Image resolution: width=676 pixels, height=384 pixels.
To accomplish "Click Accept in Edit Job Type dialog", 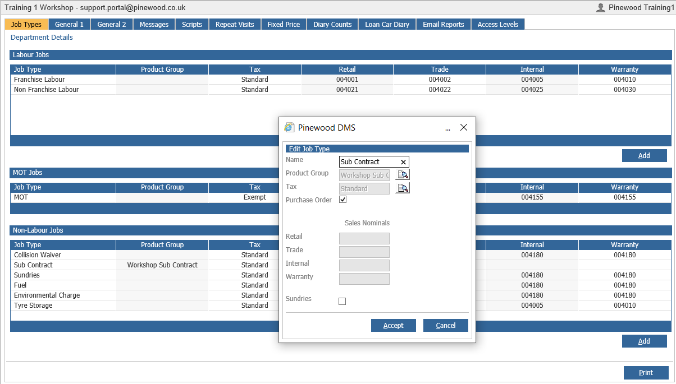I will [394, 326].
